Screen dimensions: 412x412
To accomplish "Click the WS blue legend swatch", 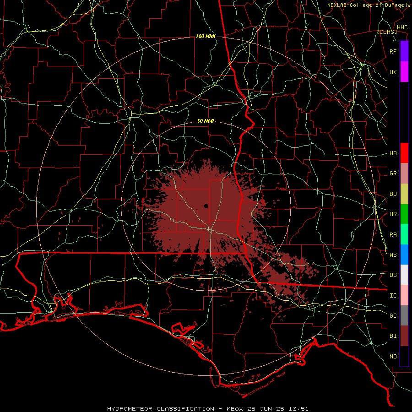I will coord(404,255).
